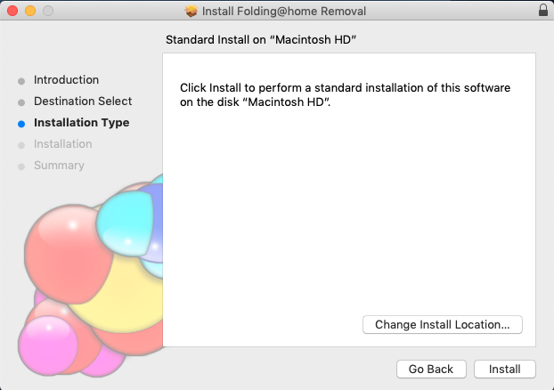Click the blue bullet beside Installation Type
This screenshot has height=390, width=554.
(21, 124)
